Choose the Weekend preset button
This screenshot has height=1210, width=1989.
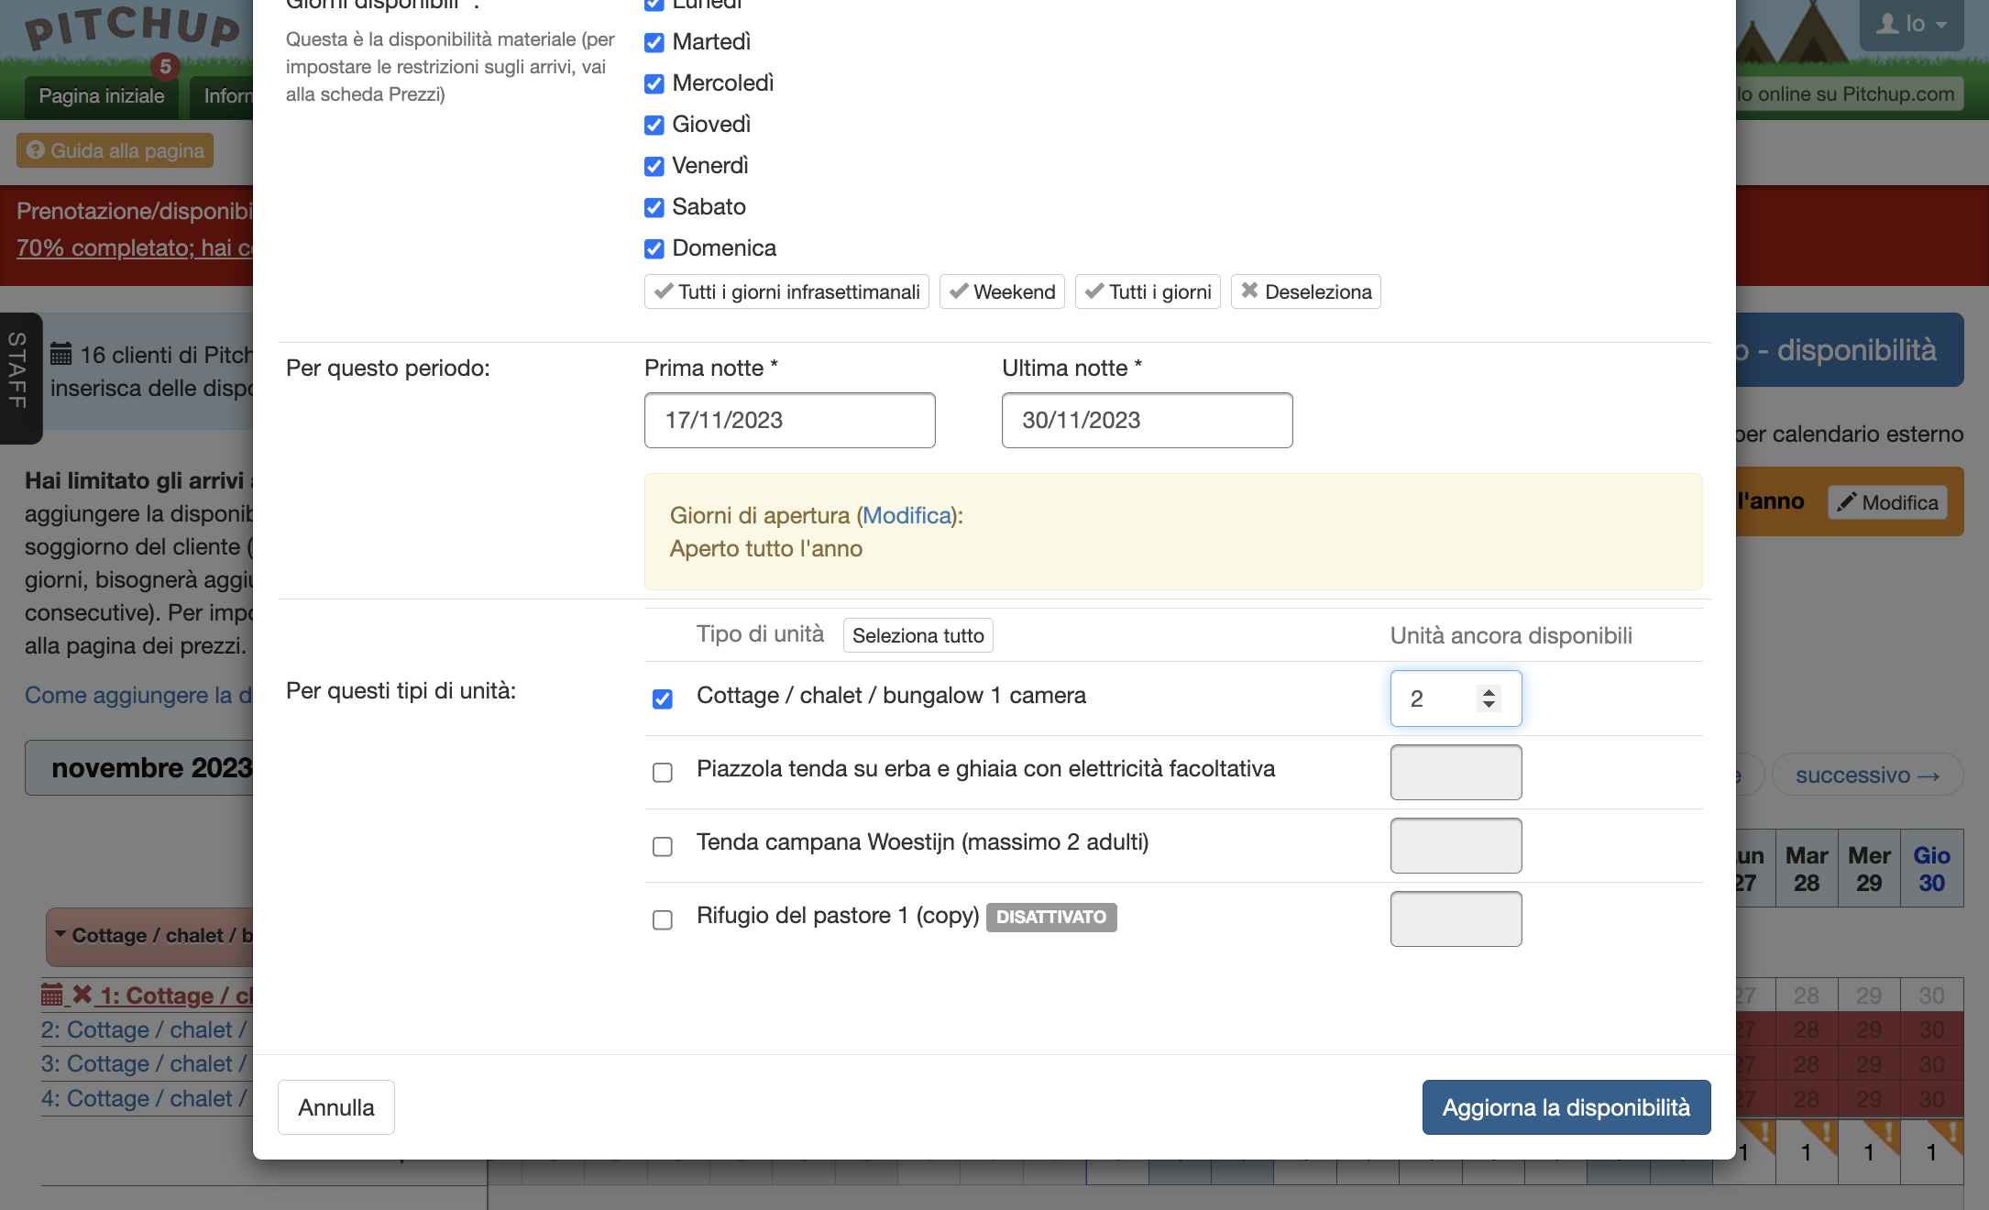click(x=1002, y=291)
